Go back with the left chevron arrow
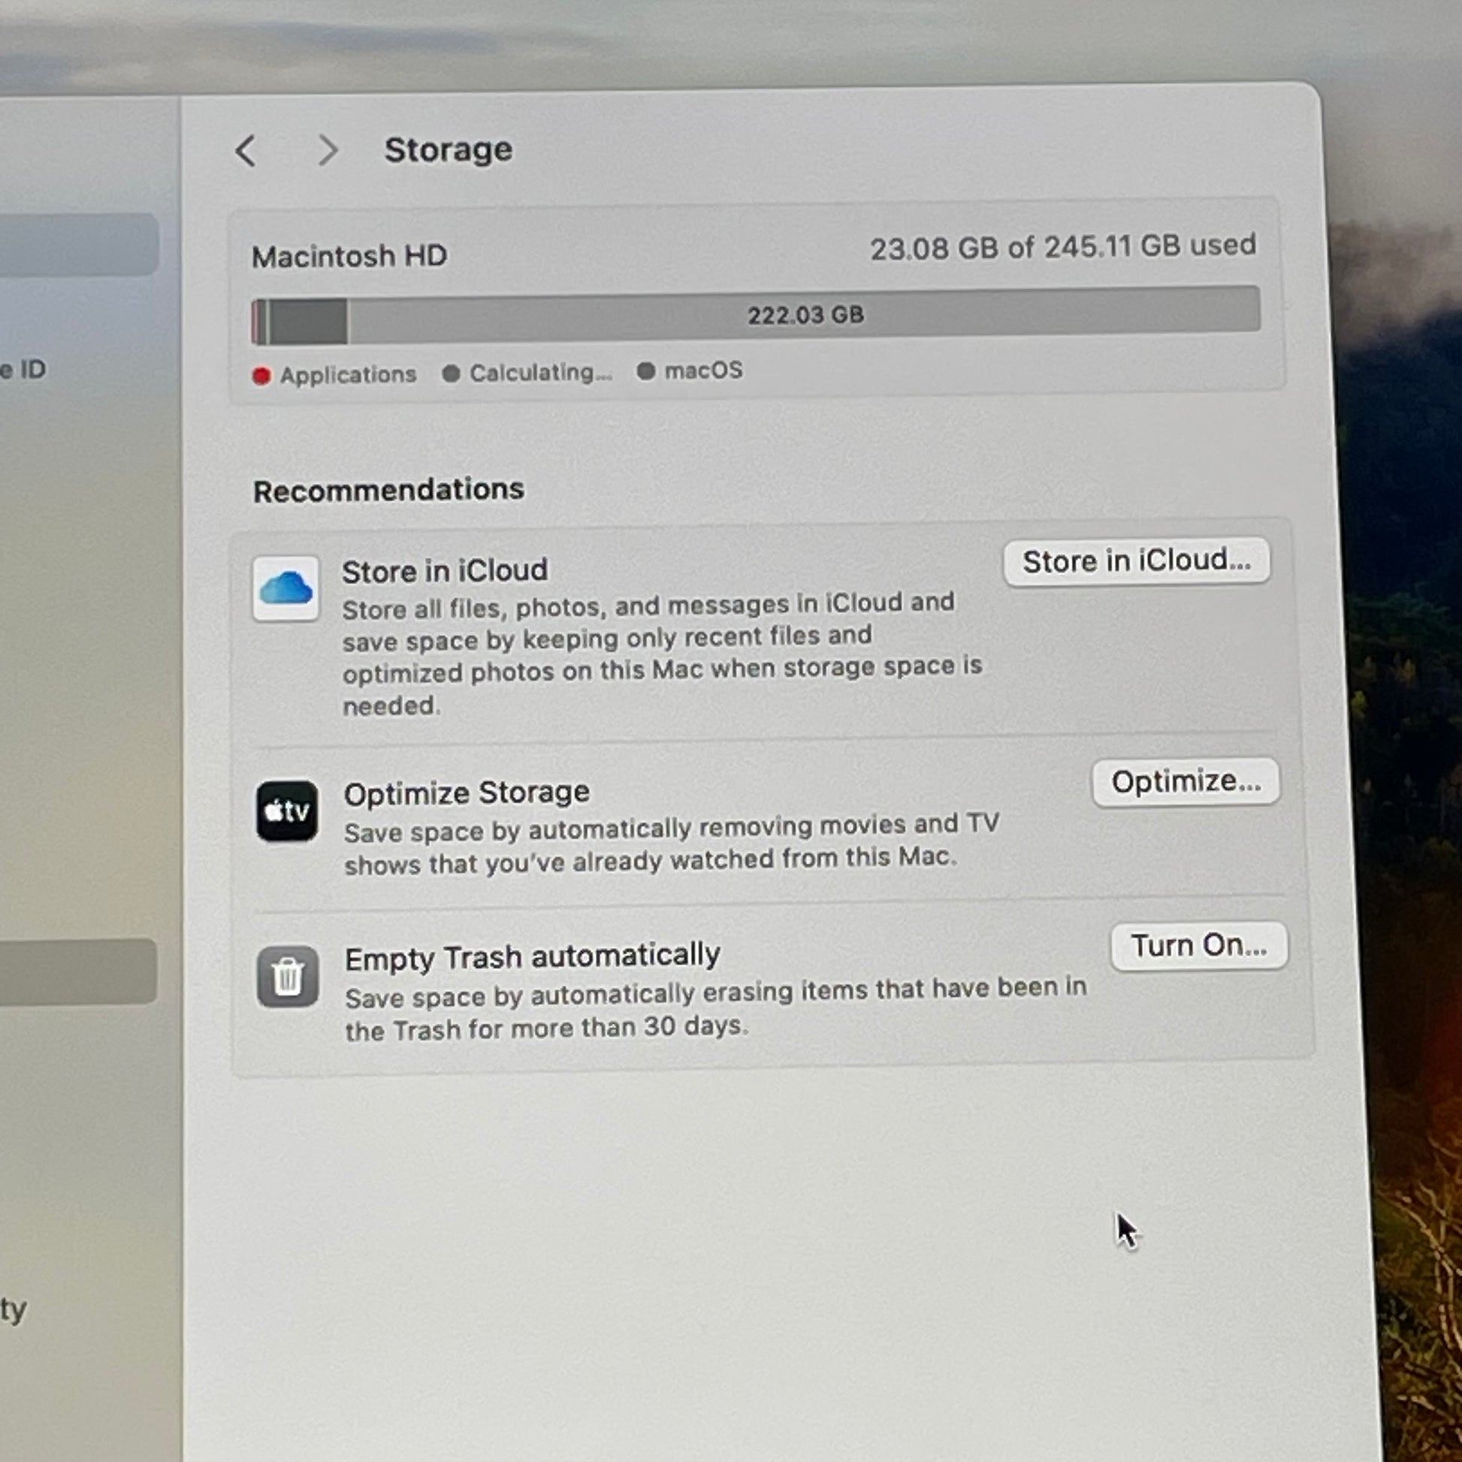The image size is (1462, 1462). click(245, 150)
